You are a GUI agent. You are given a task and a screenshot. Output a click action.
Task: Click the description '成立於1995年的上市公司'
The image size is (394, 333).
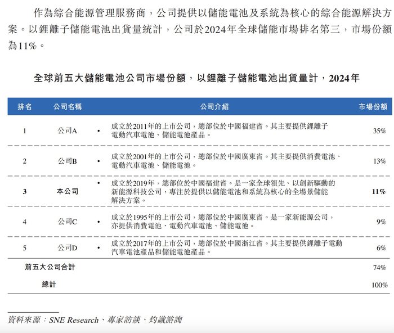(151, 217)
